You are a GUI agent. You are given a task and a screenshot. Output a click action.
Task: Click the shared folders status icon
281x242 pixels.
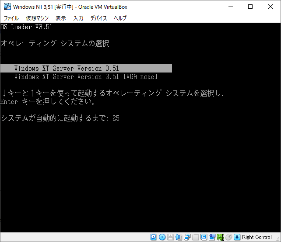tap(196, 237)
